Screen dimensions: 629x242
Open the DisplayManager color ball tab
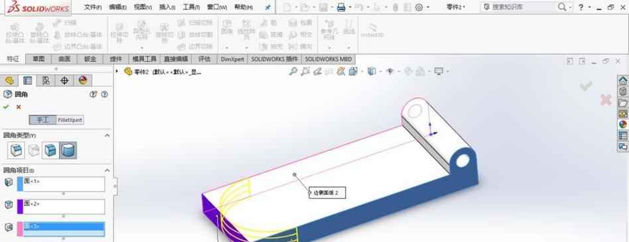tap(83, 80)
